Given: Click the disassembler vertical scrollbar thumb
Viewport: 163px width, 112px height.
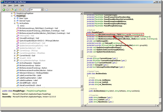Looking at the screenshot, I should [160, 75].
